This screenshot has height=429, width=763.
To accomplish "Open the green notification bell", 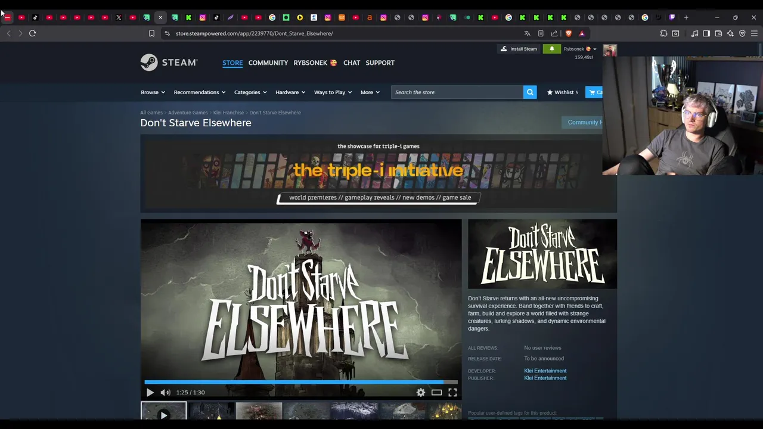I will tap(552, 49).
